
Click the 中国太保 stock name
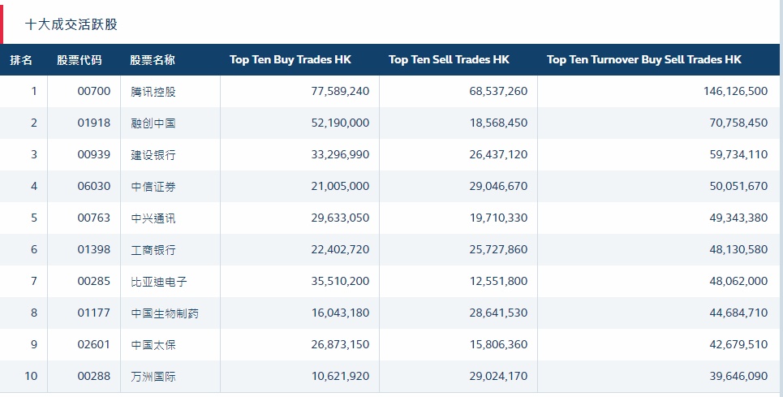[153, 345]
